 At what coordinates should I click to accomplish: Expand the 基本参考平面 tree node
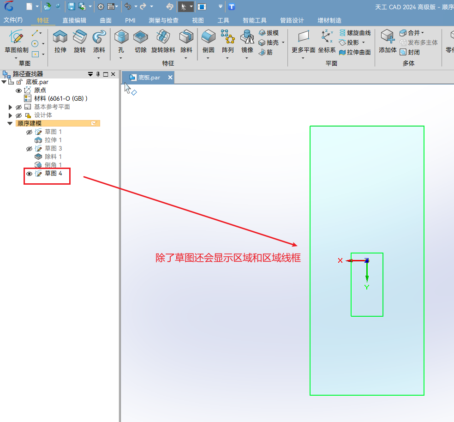[x=10, y=107]
